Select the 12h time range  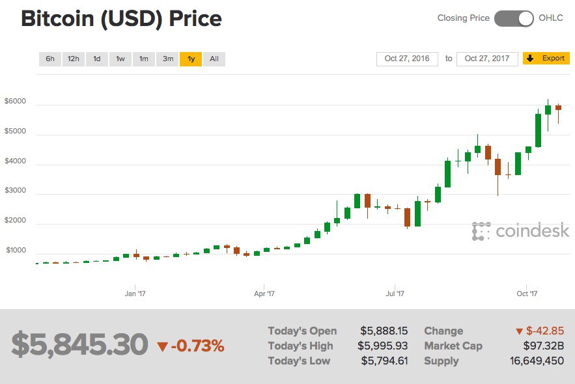(73, 59)
